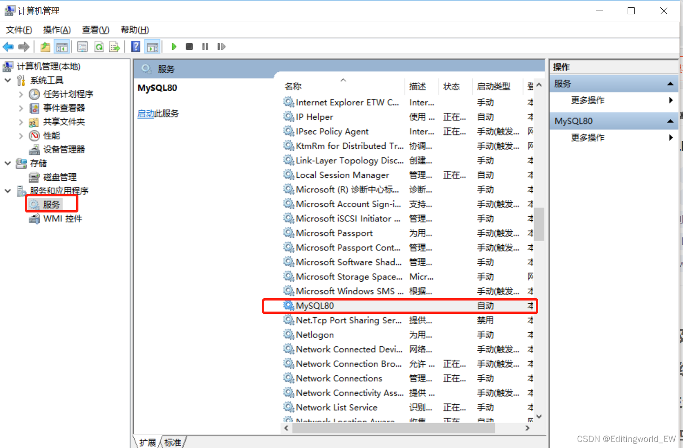Viewport: 683px width, 448px height.
Task: Collapse the 系统工具 tree branch
Action: [x=7, y=80]
